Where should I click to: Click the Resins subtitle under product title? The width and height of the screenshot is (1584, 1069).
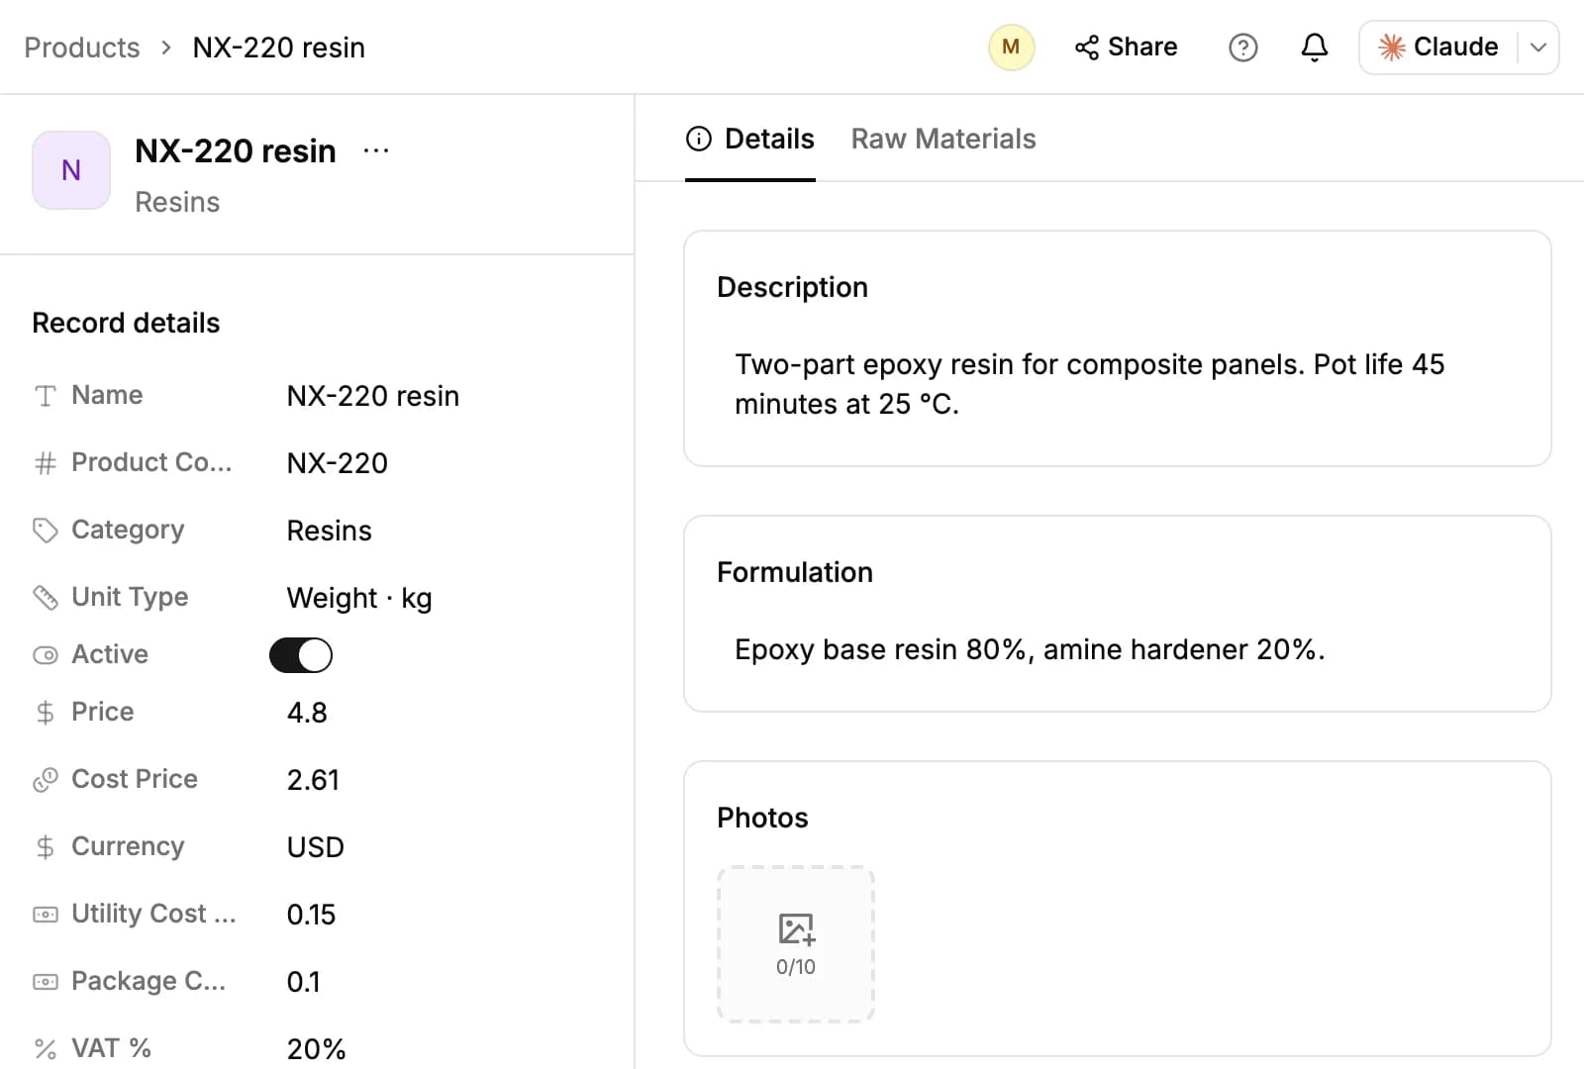177,202
